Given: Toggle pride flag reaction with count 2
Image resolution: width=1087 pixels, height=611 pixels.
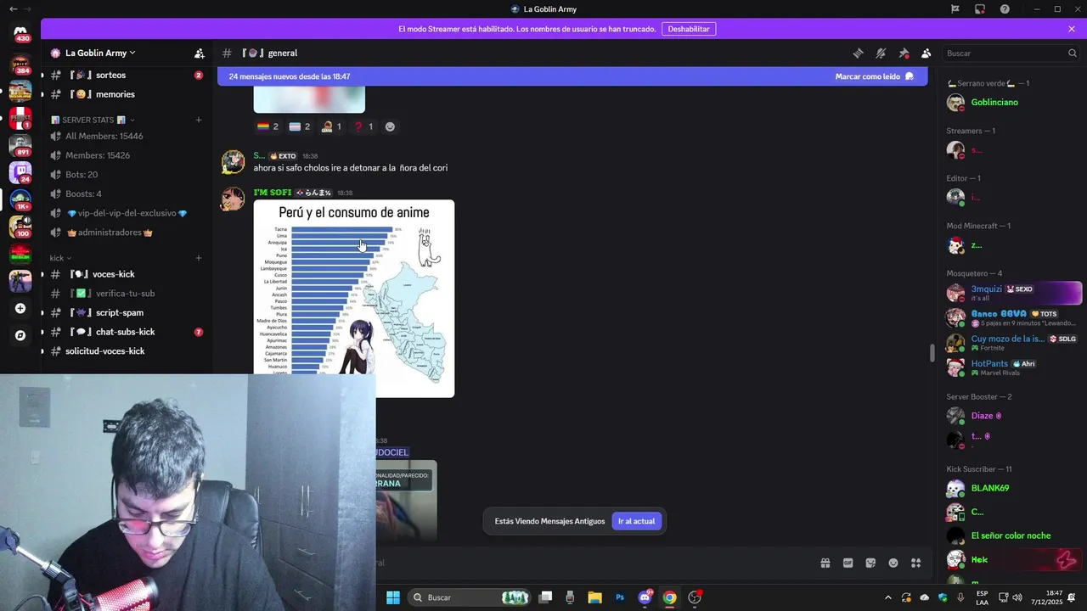Looking at the screenshot, I should 268,126.
